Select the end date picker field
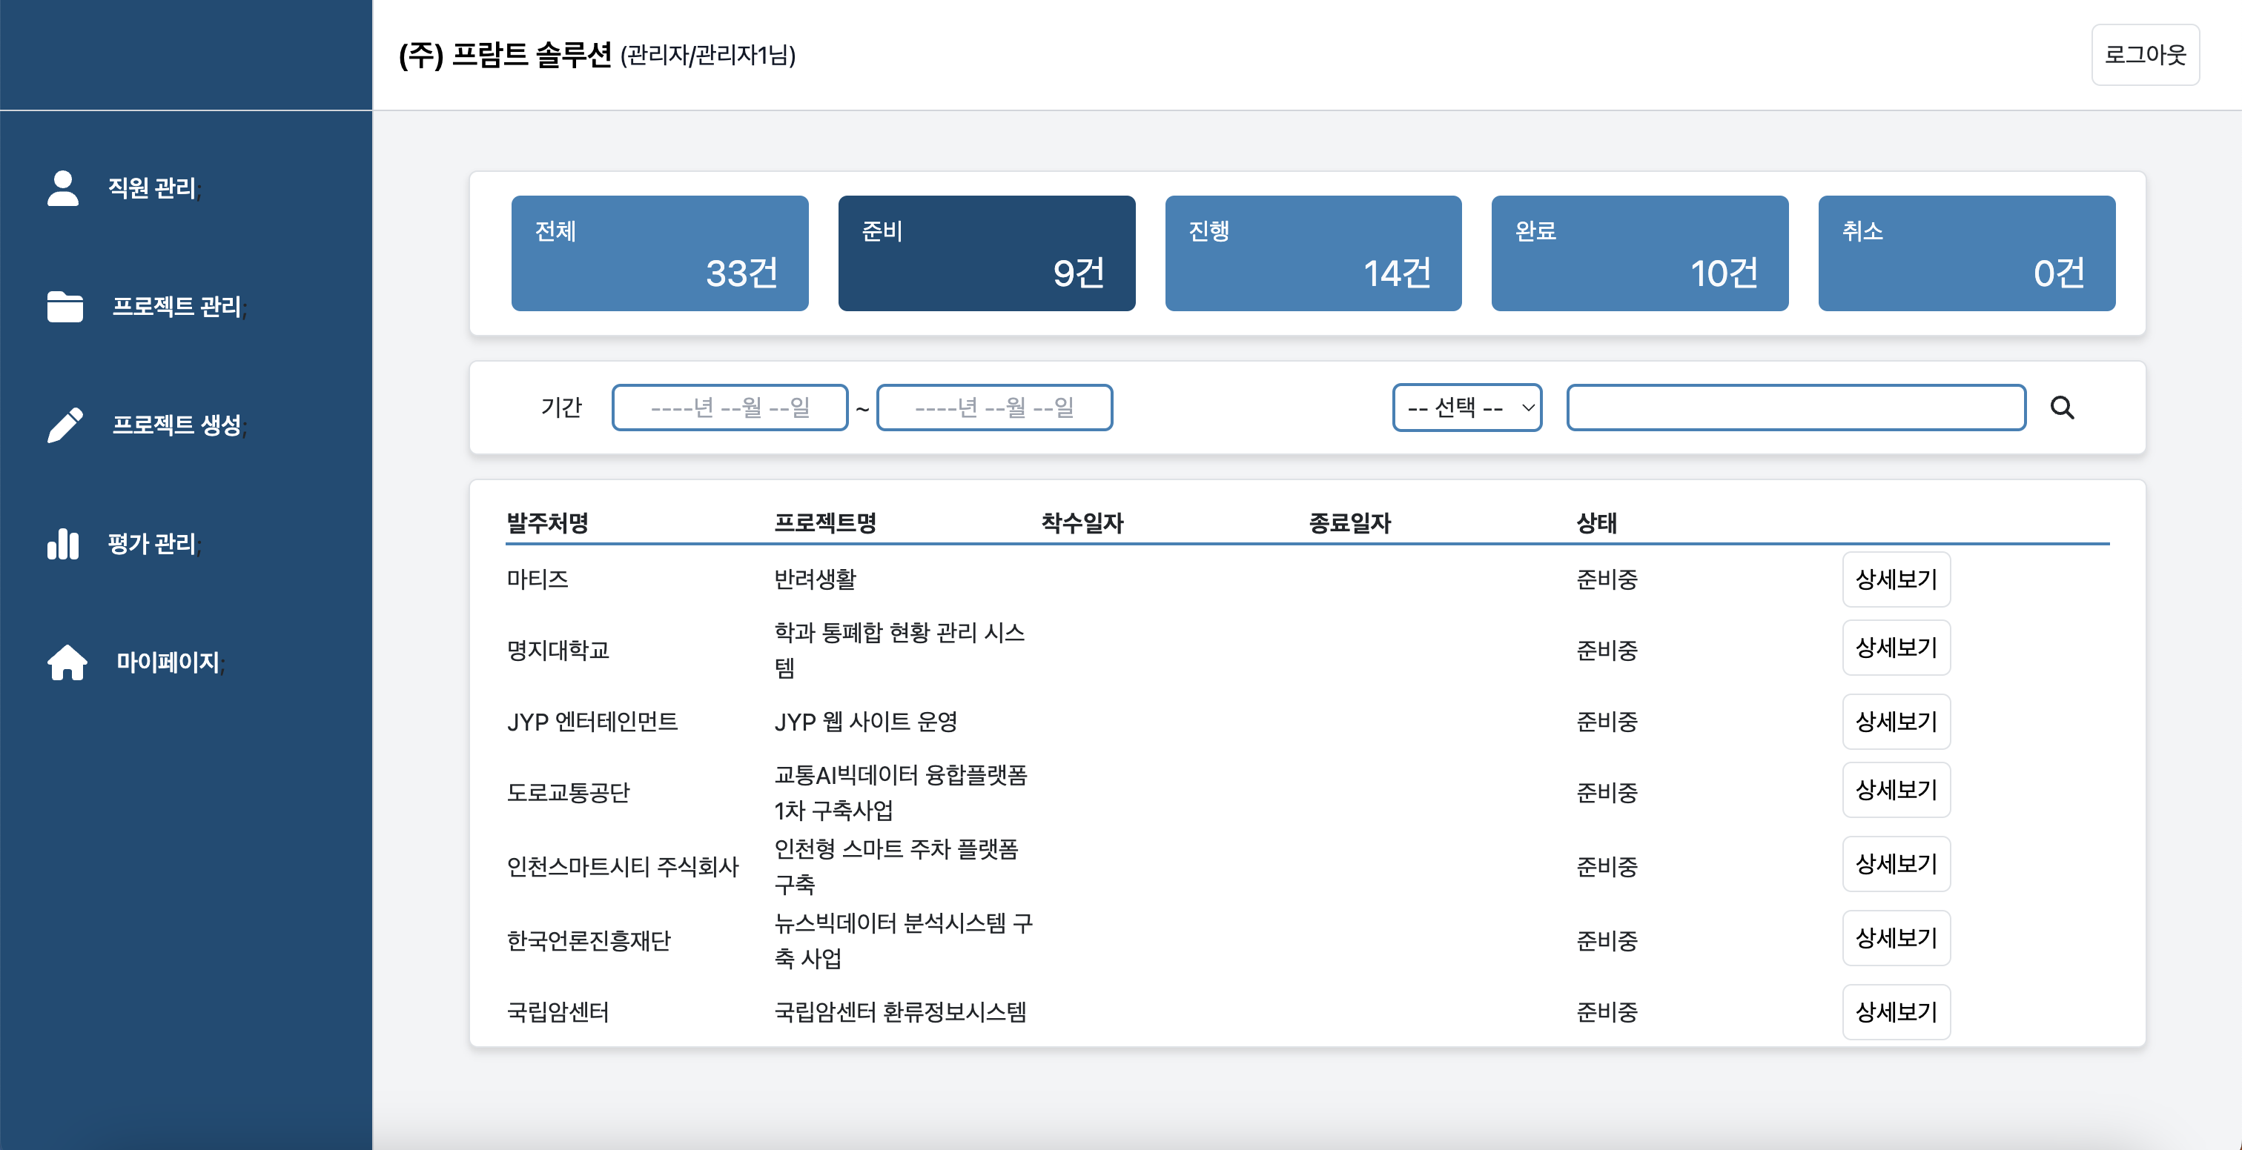 click(x=994, y=407)
